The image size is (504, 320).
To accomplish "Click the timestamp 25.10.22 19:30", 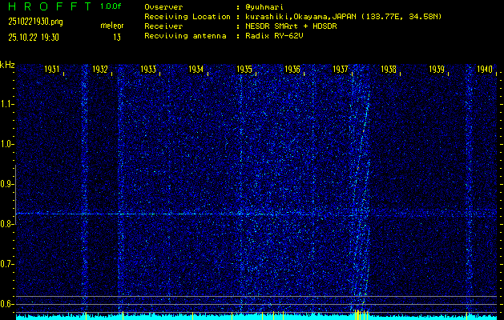I will pyautogui.click(x=34, y=38).
